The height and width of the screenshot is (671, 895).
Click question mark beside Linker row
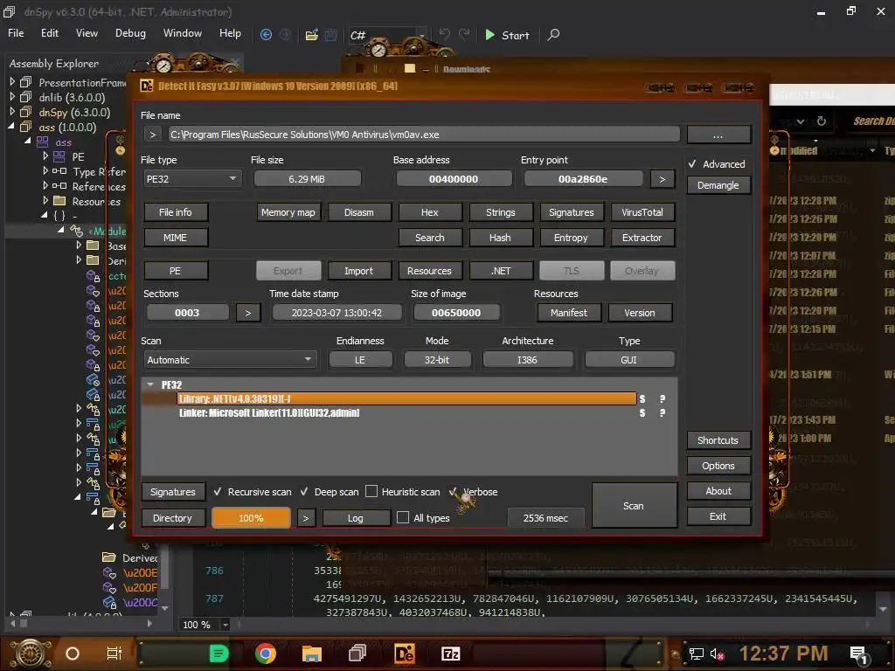tap(663, 412)
